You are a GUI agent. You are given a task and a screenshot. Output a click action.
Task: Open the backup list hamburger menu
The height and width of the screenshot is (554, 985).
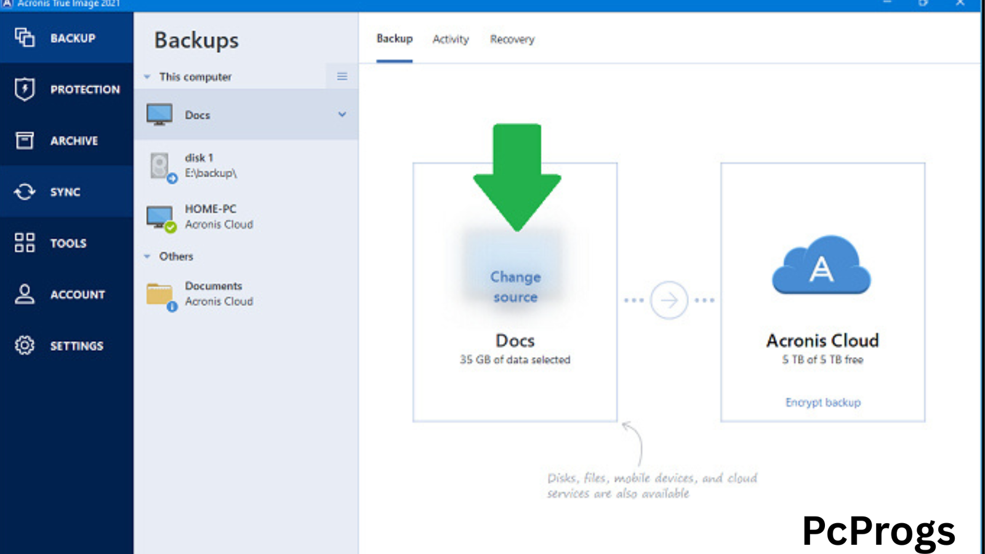pyautogui.click(x=342, y=76)
